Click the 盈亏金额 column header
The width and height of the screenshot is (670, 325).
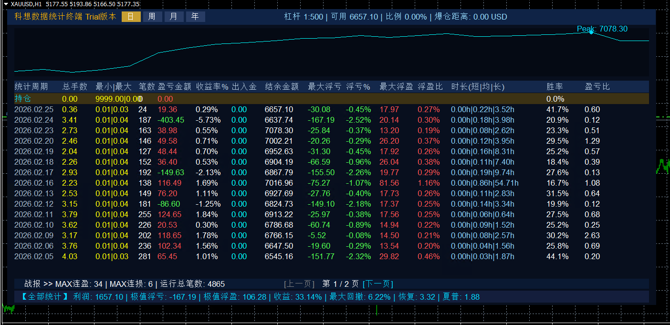click(174, 87)
